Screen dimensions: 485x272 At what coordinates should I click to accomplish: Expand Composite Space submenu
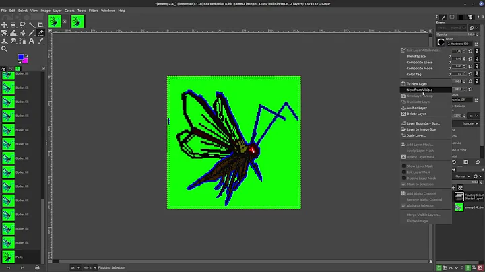426,62
